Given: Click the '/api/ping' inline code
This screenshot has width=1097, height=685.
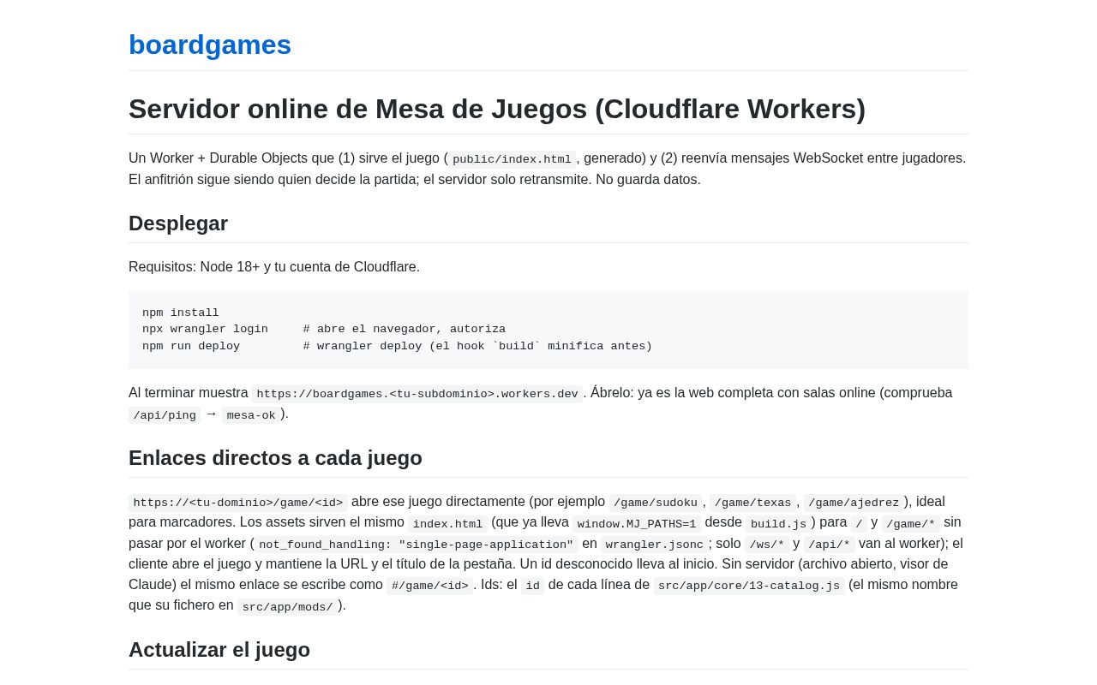Looking at the screenshot, I should click(x=165, y=415).
